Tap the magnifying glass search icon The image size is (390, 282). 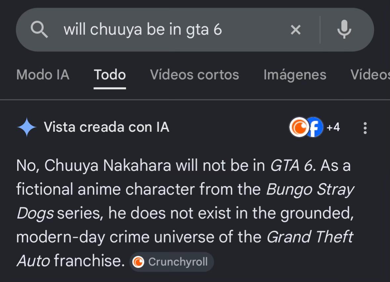click(x=39, y=29)
